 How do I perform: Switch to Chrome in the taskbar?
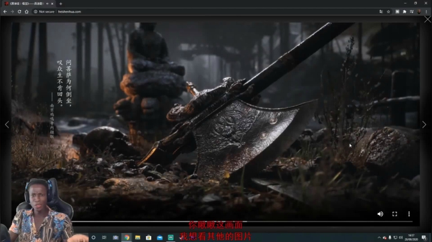[127, 237]
